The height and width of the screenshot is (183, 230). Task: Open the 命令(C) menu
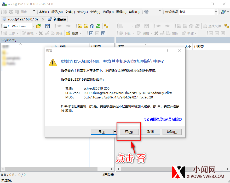(x=83, y=12)
